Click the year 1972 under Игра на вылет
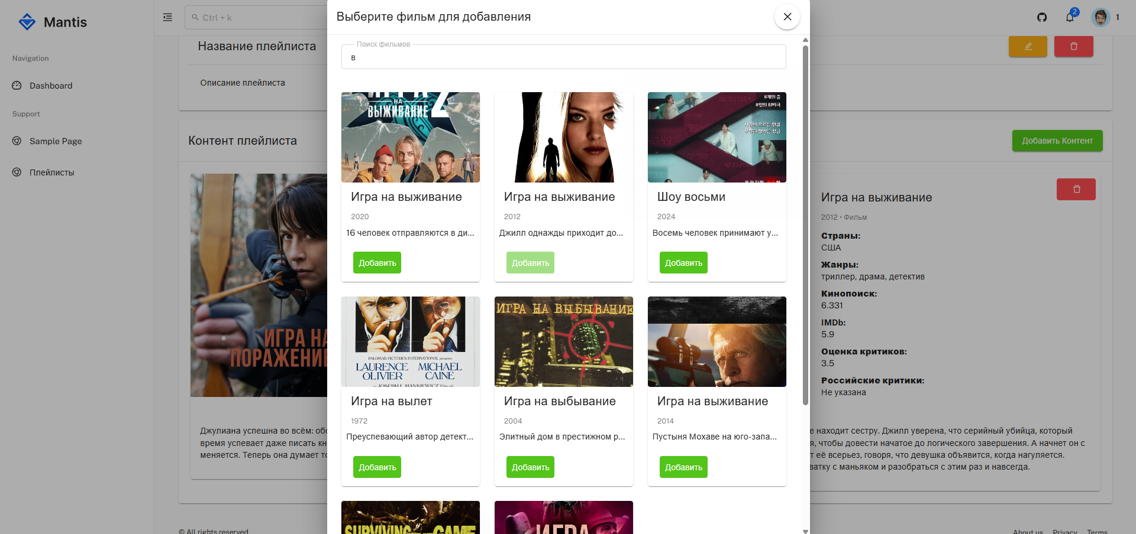Image resolution: width=1136 pixels, height=534 pixels. [x=359, y=421]
